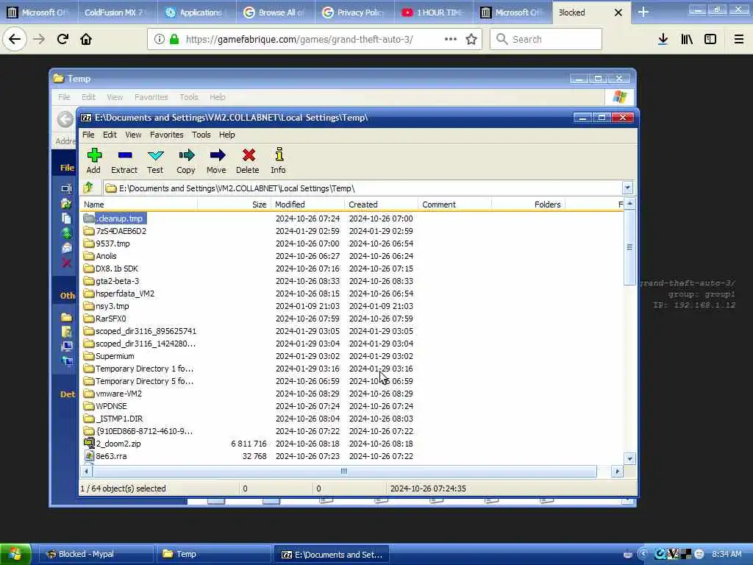Viewport: 753px width, 565px height.
Task: Open Blocked - Mypal taskbar button
Action: tap(96, 554)
